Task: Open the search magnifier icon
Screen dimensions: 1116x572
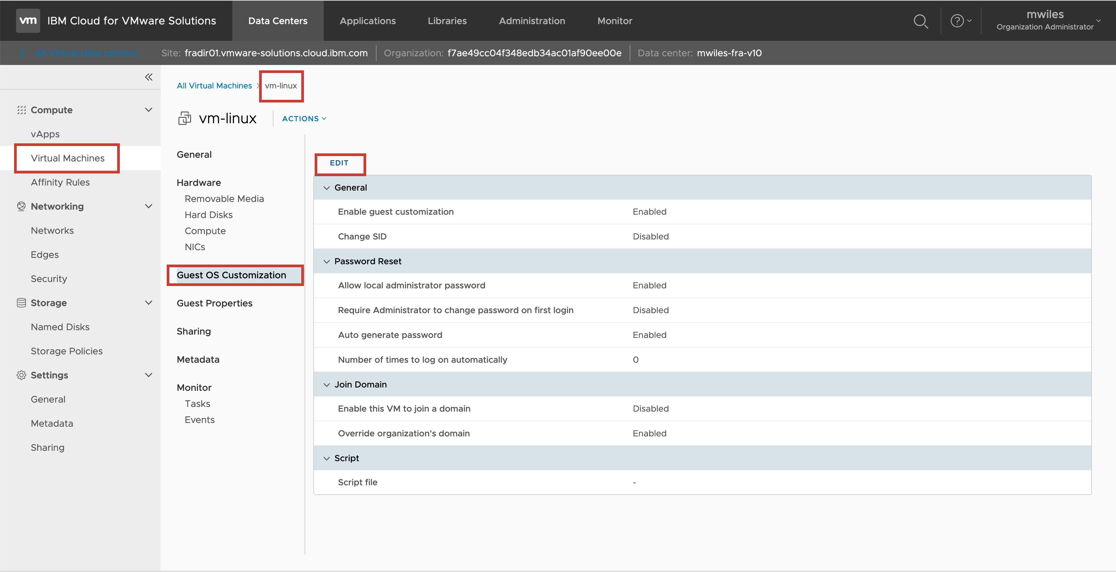Action: point(920,21)
